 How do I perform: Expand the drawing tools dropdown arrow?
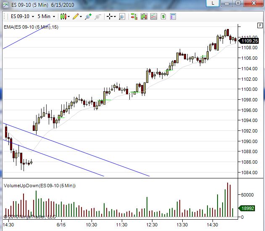click(81, 16)
